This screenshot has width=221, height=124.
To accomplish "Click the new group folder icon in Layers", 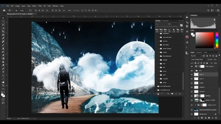I will (x=209, y=118).
